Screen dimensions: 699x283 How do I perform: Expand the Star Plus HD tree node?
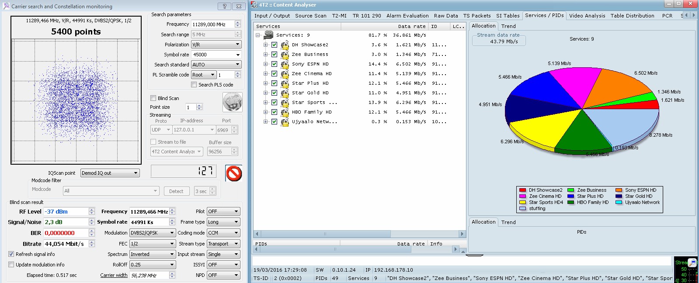(x=265, y=83)
